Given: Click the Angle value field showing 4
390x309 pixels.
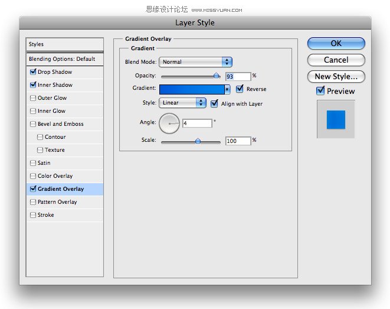Looking at the screenshot, I should 197,123.
